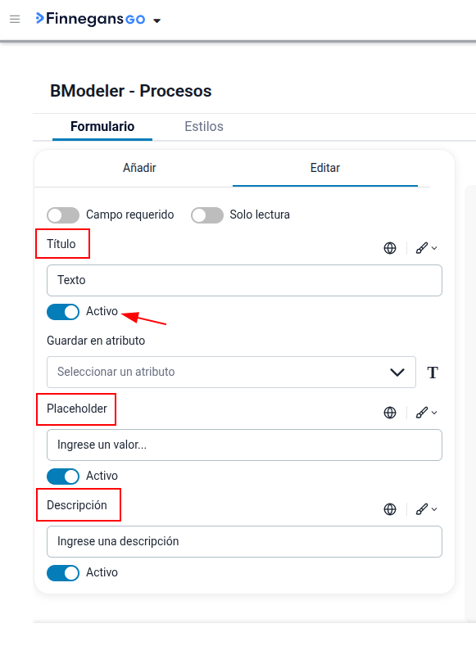Click the Ingrese una descripción field
The width and height of the screenshot is (476, 646).
244,541
